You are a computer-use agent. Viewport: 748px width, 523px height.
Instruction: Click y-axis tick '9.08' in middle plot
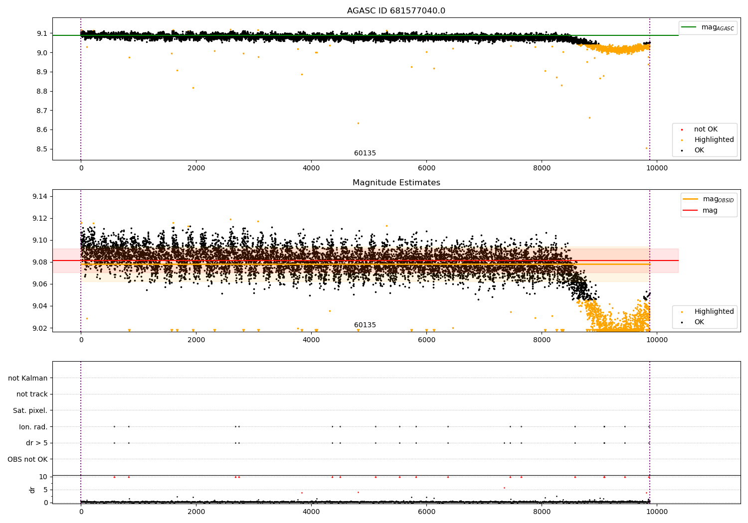point(40,262)
